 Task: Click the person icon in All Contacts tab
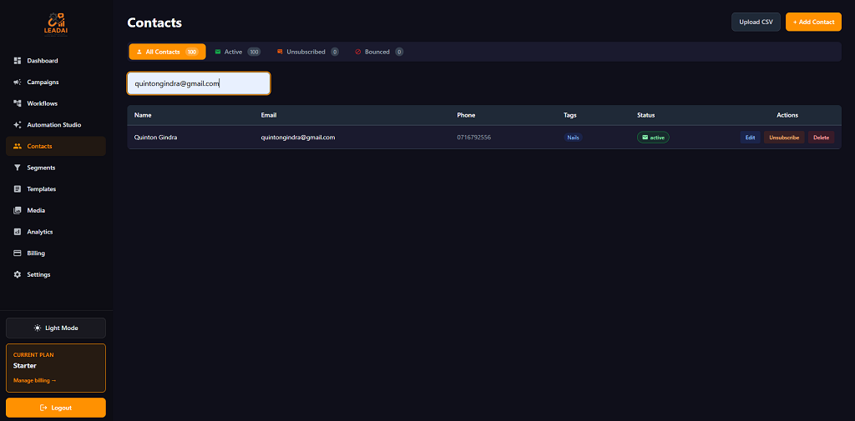pyautogui.click(x=139, y=52)
